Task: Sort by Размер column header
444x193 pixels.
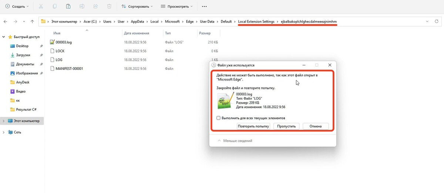Action: (205, 33)
